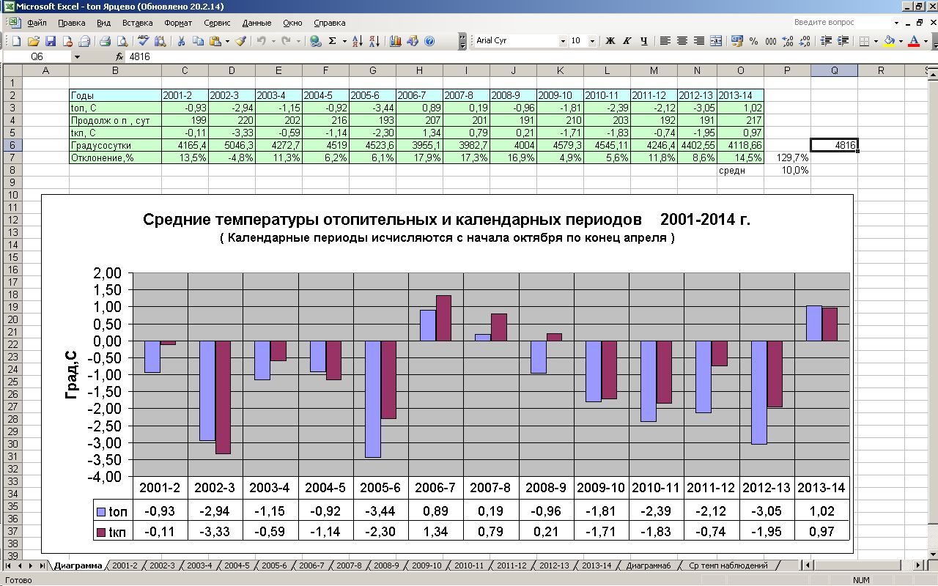Decrease cell indent
The image size is (938, 586).
click(826, 41)
